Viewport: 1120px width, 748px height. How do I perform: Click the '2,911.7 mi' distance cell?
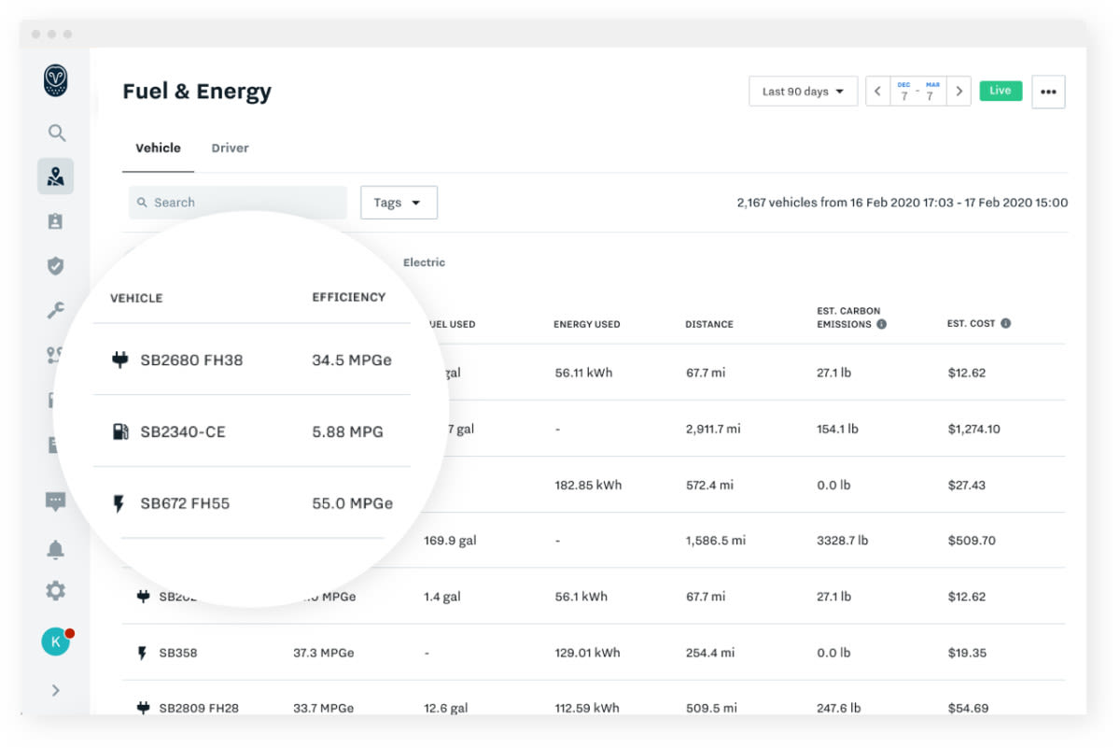point(713,429)
